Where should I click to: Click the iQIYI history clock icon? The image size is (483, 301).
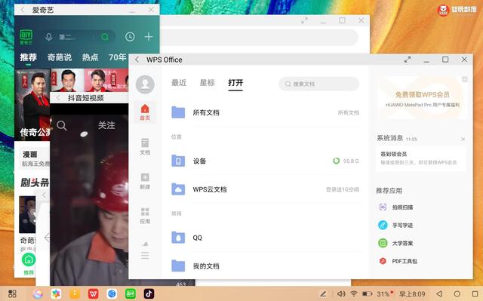130,37
